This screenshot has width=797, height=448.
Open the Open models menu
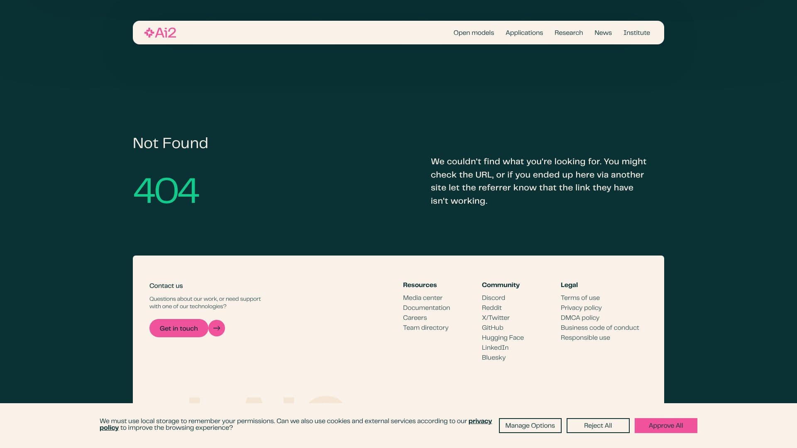(x=474, y=33)
